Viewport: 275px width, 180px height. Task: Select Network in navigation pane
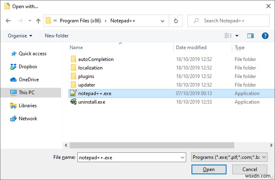pos(28,119)
